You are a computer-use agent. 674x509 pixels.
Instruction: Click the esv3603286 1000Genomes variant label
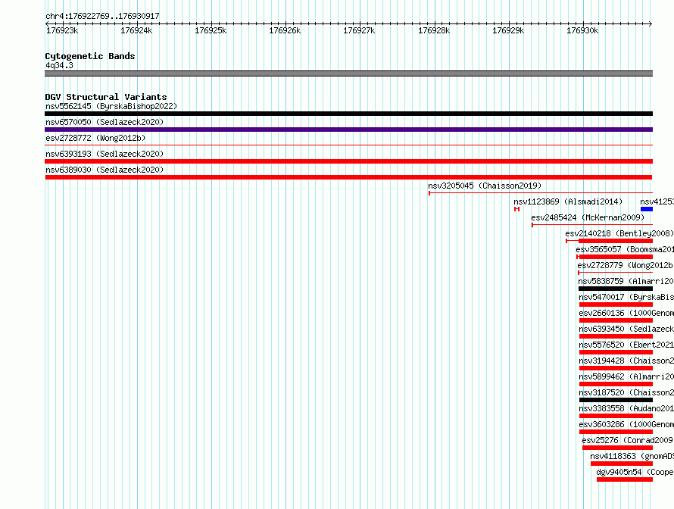point(626,424)
